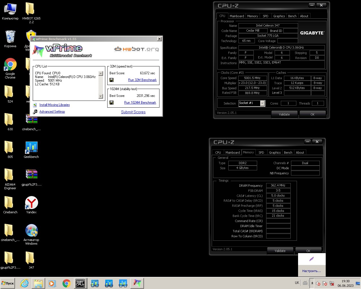This screenshot has height=289, width=361.
Task: Click Validate in the lower CPU-Z window
Action: coord(280,251)
